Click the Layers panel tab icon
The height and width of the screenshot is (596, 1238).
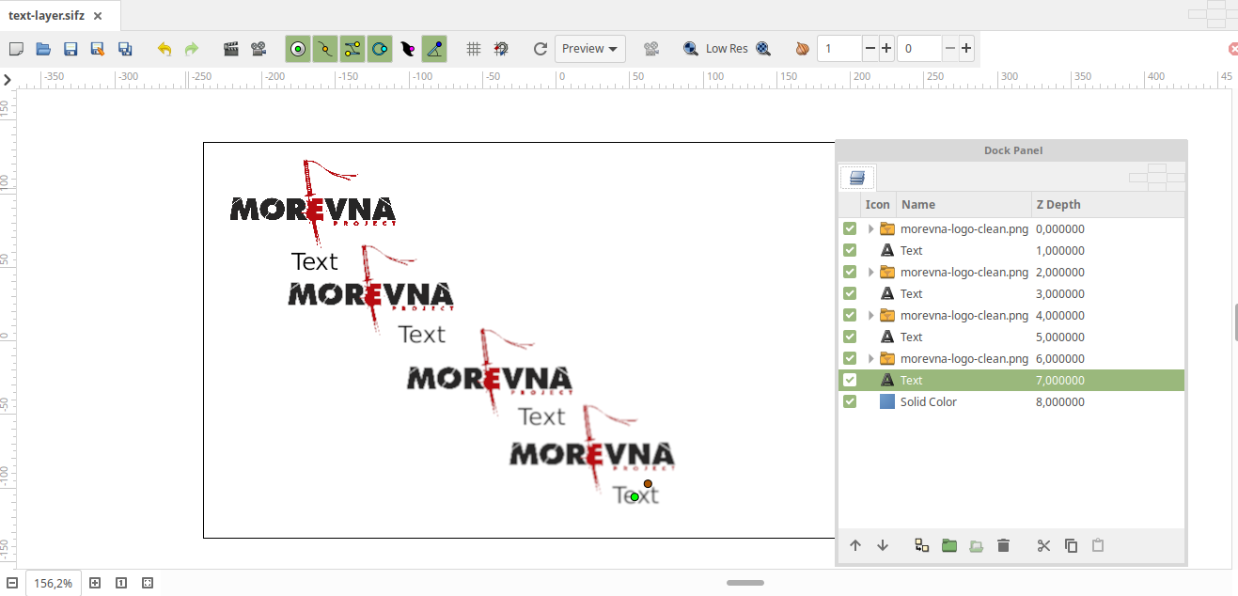(x=856, y=177)
